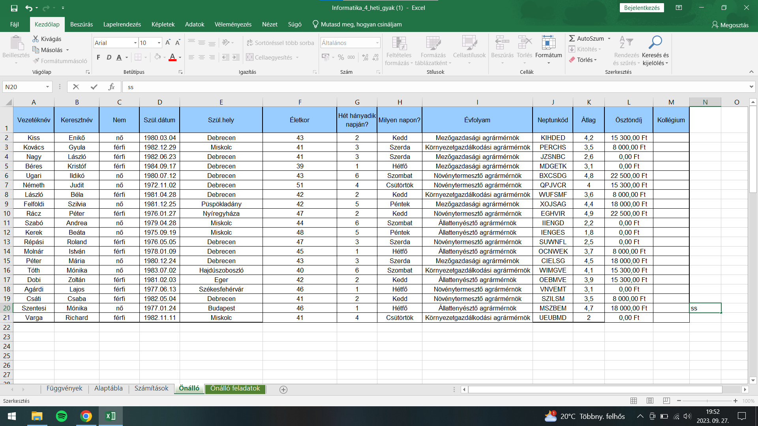The image size is (758, 426).
Task: Open the Keresés és kijelölés magnifier tool
Action: (x=655, y=43)
